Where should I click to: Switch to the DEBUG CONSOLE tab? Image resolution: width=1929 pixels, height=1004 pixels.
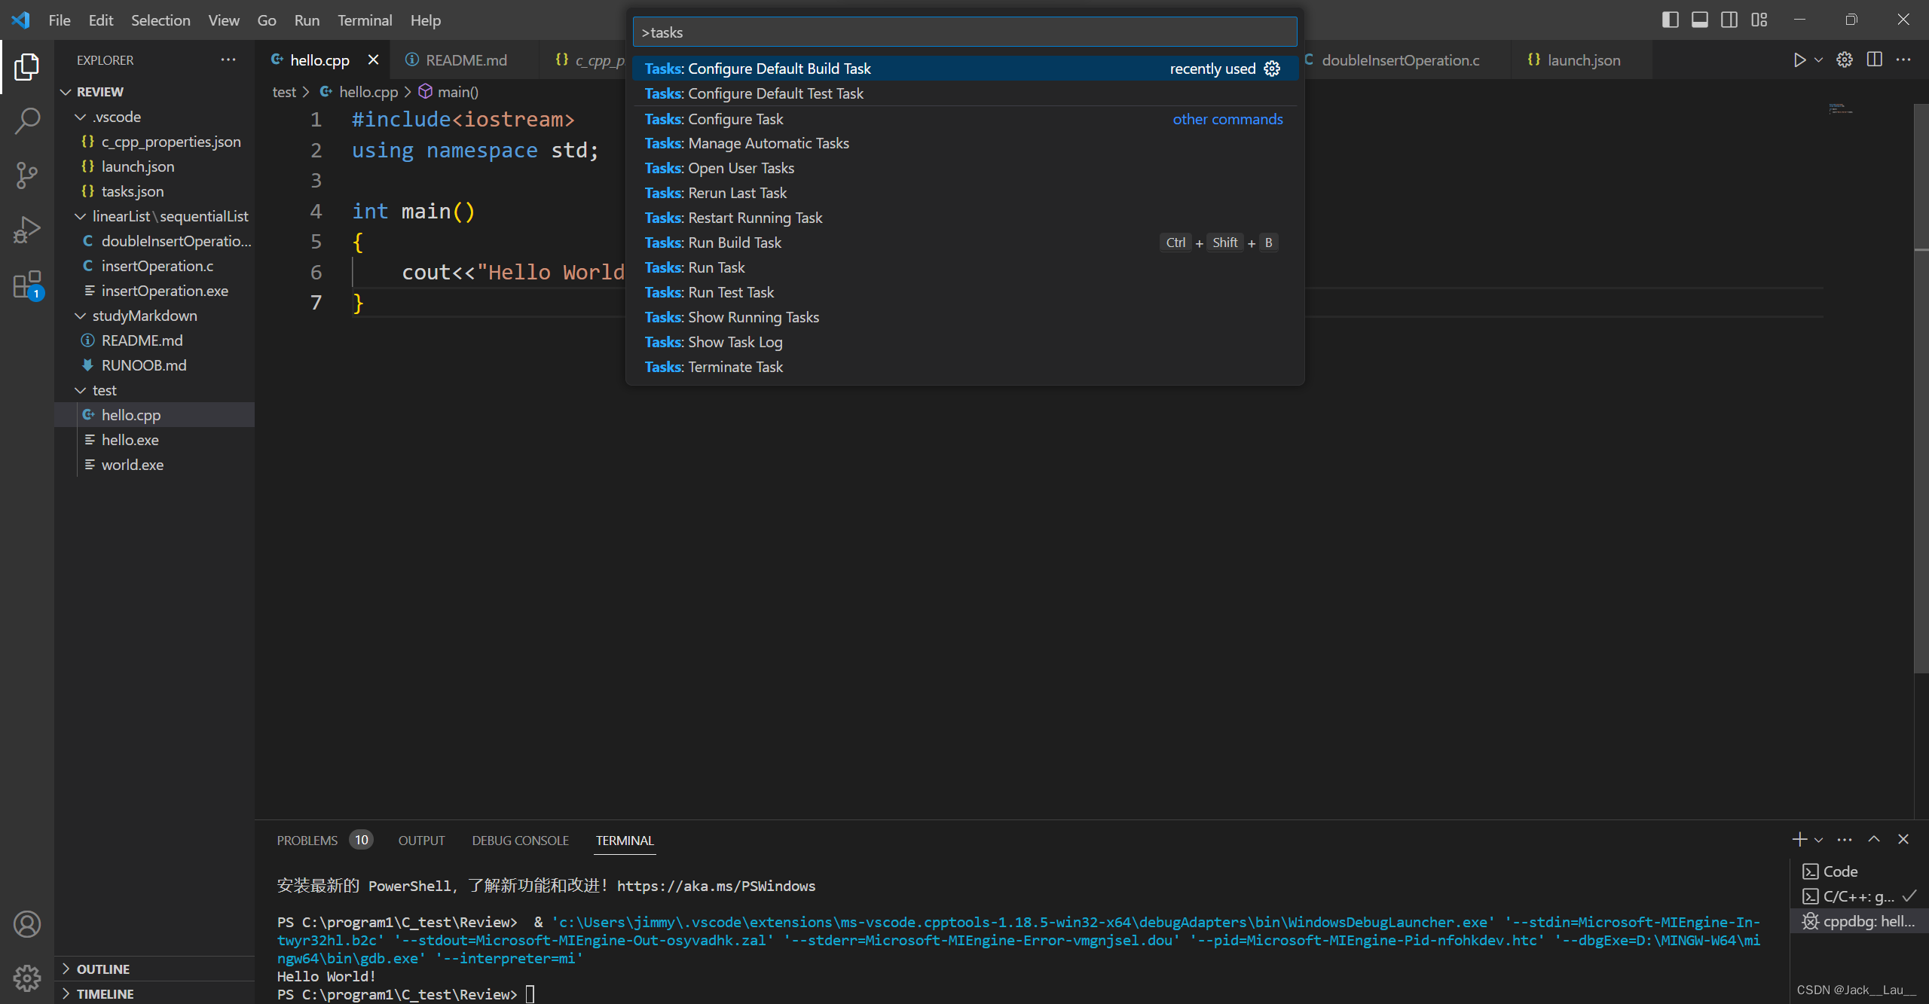(x=520, y=841)
